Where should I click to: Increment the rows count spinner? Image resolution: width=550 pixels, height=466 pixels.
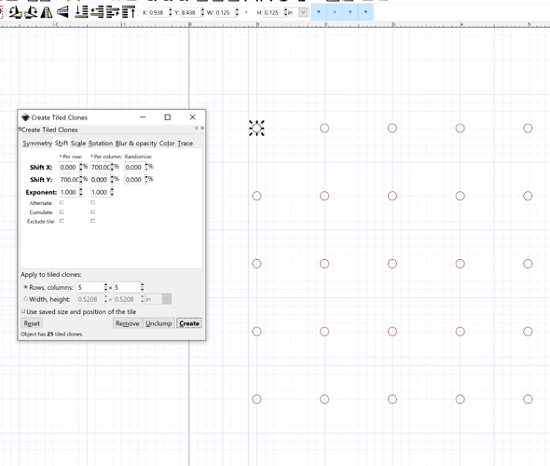[105, 285]
